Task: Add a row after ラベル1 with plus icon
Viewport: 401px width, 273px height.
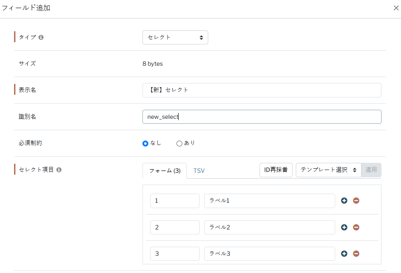Action: click(344, 200)
